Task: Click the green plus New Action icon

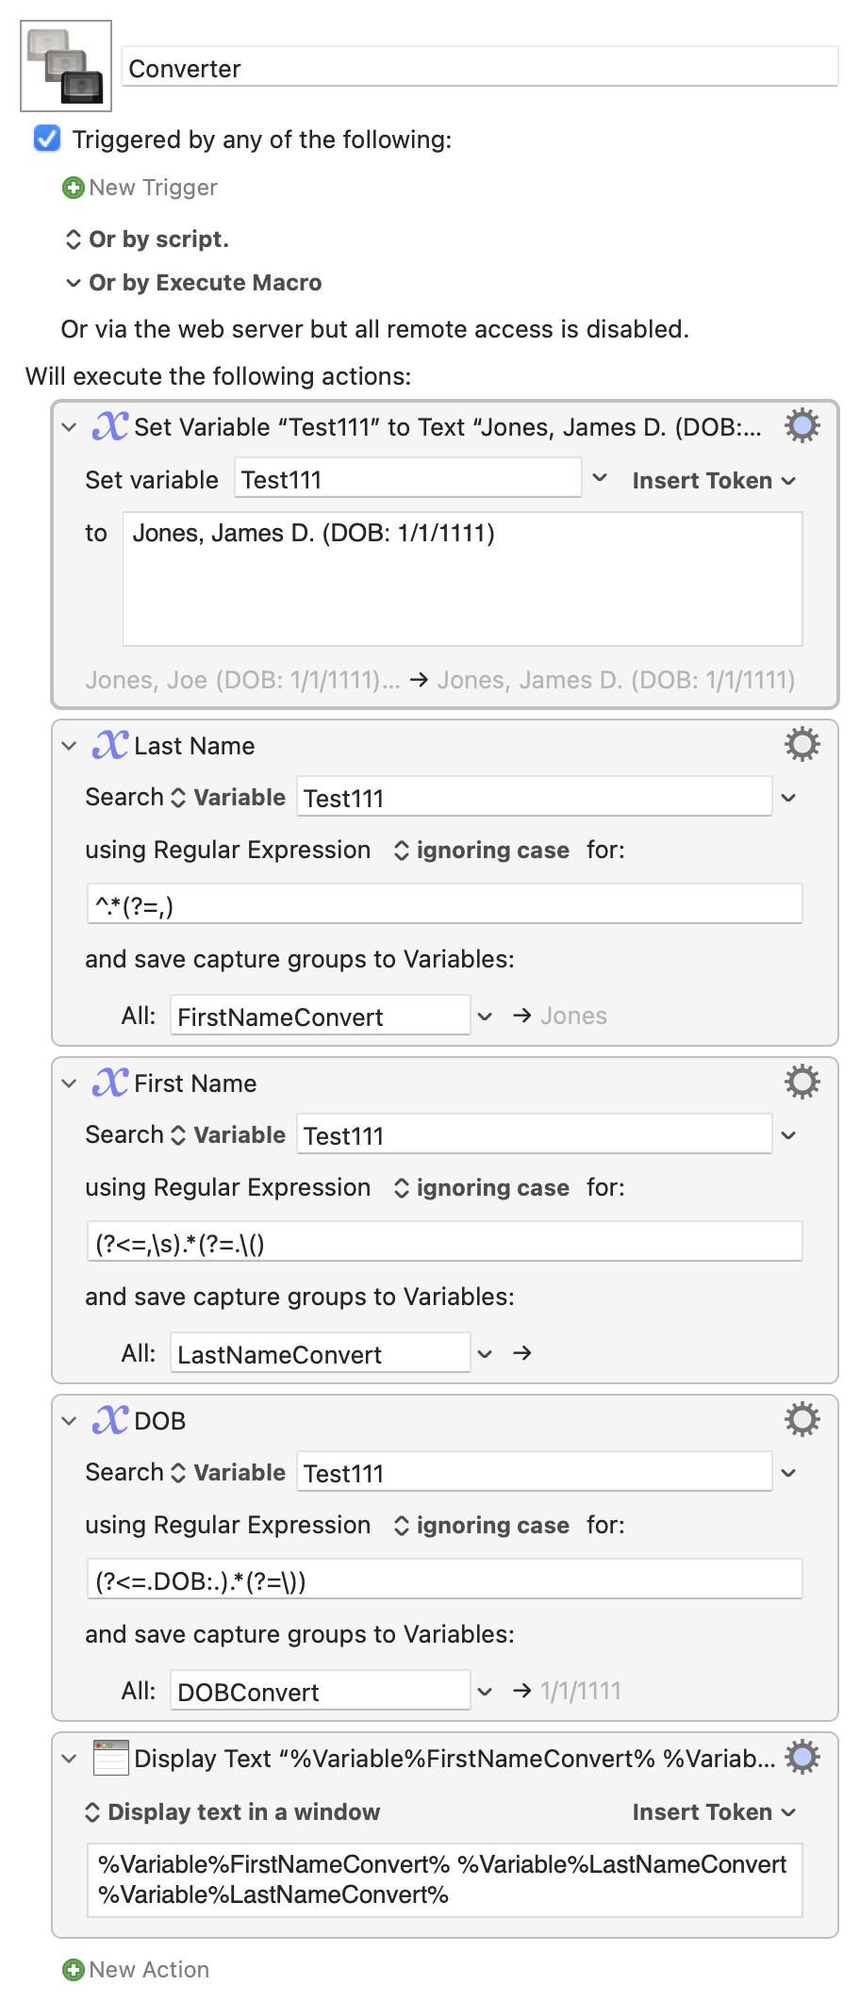Action: coord(73,1970)
